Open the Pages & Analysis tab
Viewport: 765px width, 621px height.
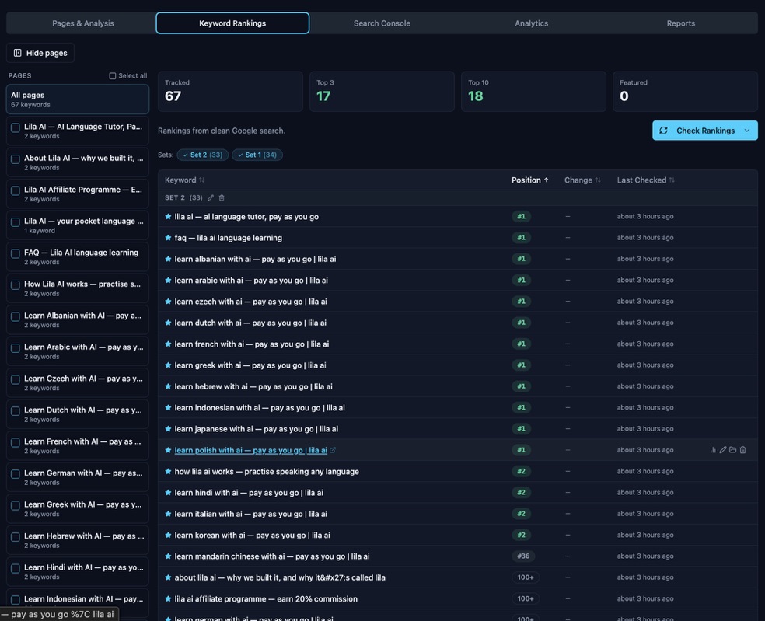click(83, 23)
